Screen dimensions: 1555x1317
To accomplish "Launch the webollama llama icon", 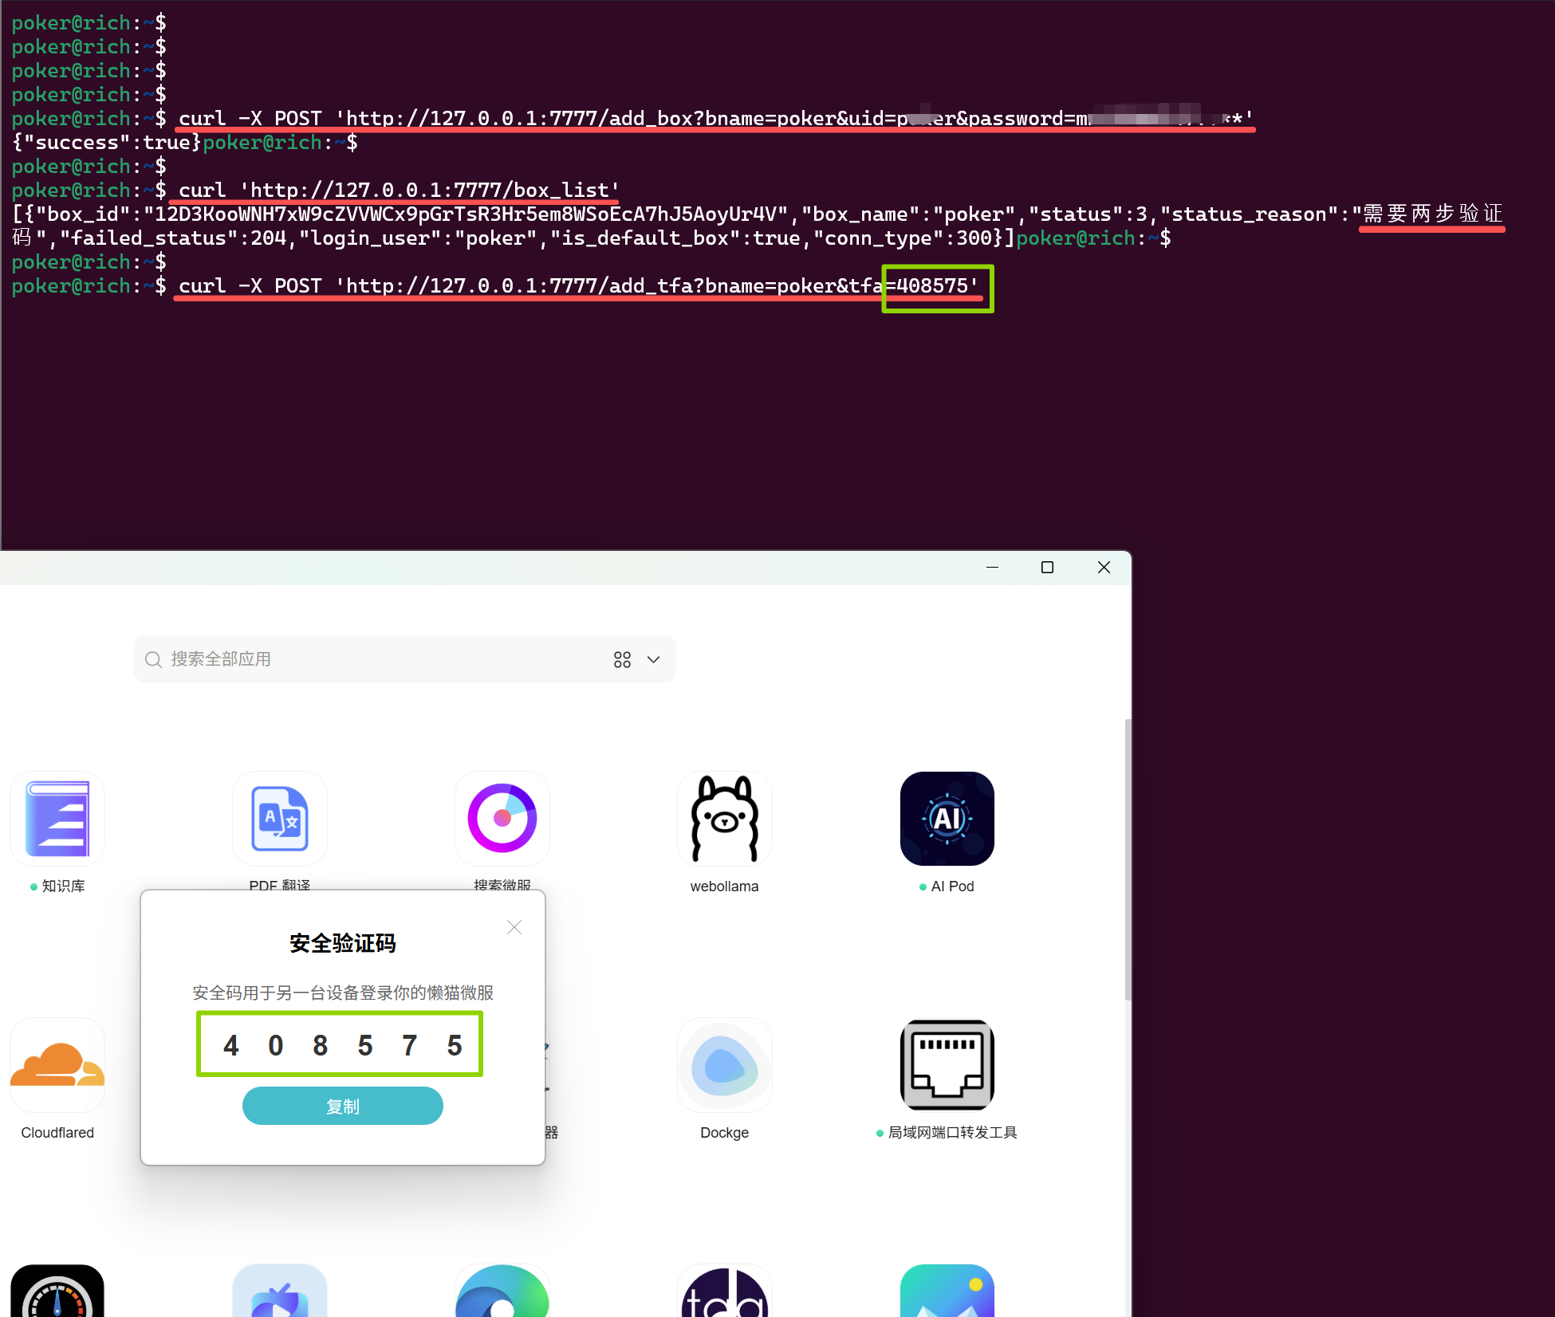I will click(x=725, y=819).
